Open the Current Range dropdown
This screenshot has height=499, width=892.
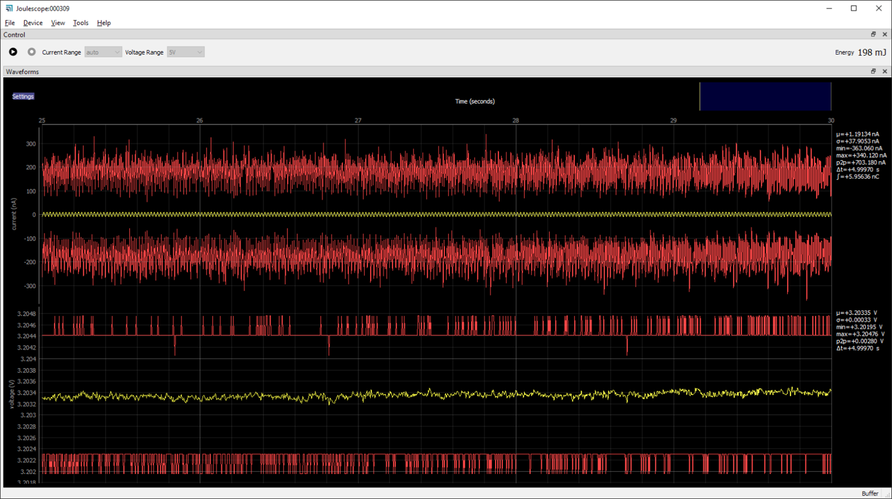(103, 52)
